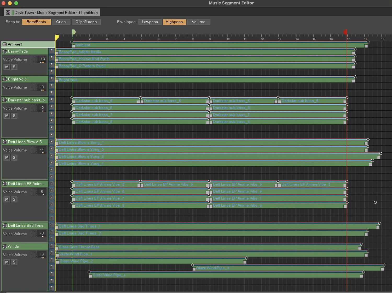Click F icon on Glaze Wind Pipe_4 row

pos(51,274)
